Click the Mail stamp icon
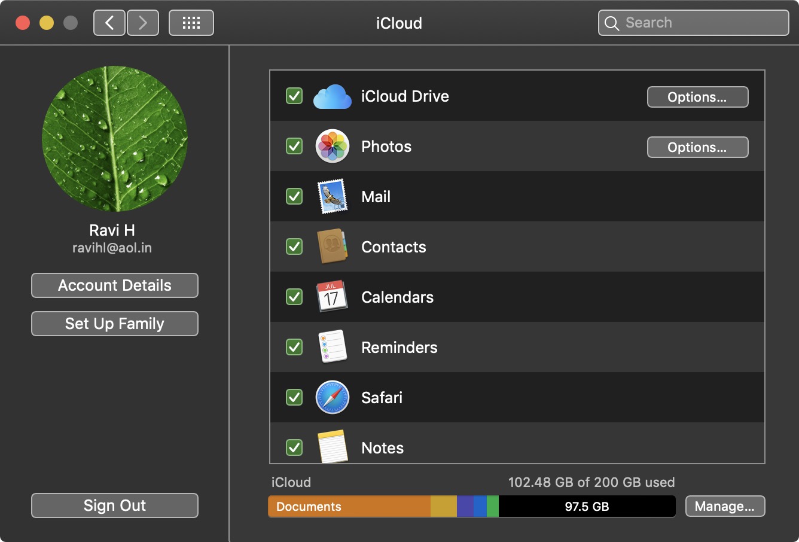This screenshot has width=799, height=542. point(333,197)
